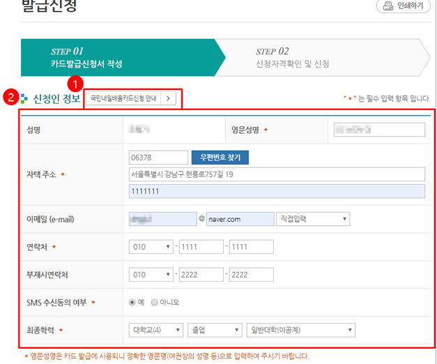The width and height of the screenshot is (437, 364).
Task: Click the postal code field 06378
Action: [x=158, y=158]
